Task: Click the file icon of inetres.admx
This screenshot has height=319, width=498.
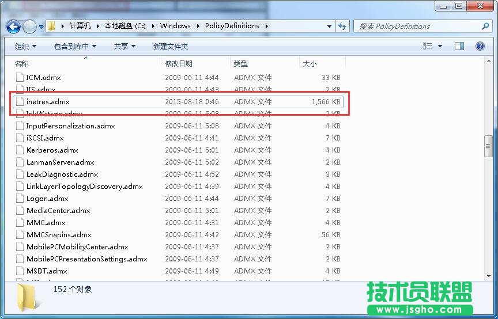Action: pyautogui.click(x=20, y=101)
